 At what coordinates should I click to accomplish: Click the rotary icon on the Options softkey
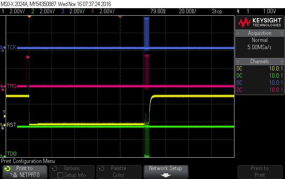coord(55,169)
